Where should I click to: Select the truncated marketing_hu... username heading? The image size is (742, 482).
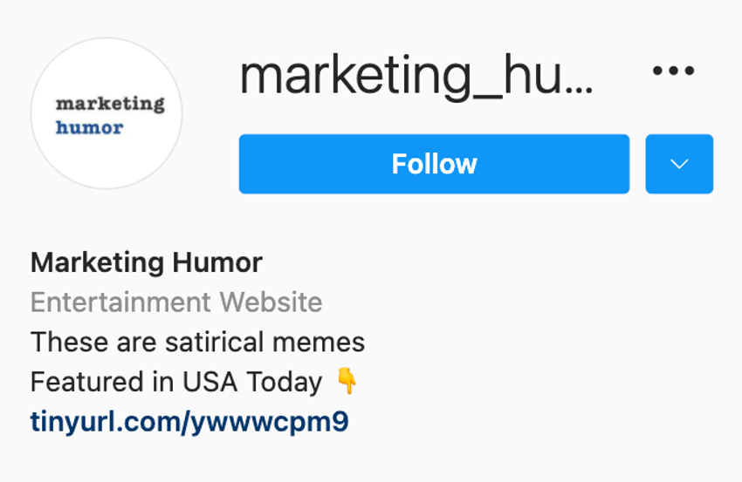pos(416,76)
